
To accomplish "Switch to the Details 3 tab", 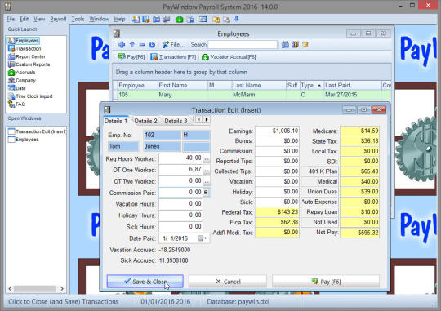I will (x=176, y=121).
